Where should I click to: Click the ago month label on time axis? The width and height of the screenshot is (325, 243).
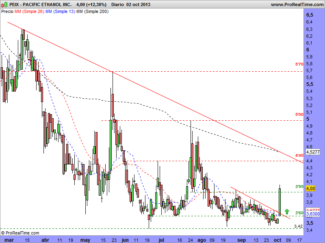(x=201, y=240)
